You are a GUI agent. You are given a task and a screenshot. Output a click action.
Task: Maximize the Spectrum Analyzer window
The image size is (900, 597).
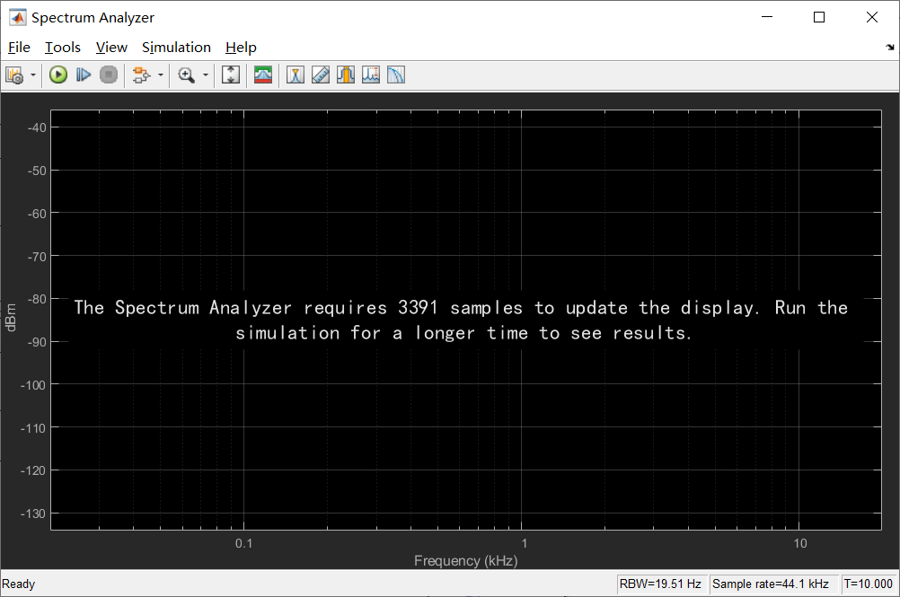pos(819,17)
